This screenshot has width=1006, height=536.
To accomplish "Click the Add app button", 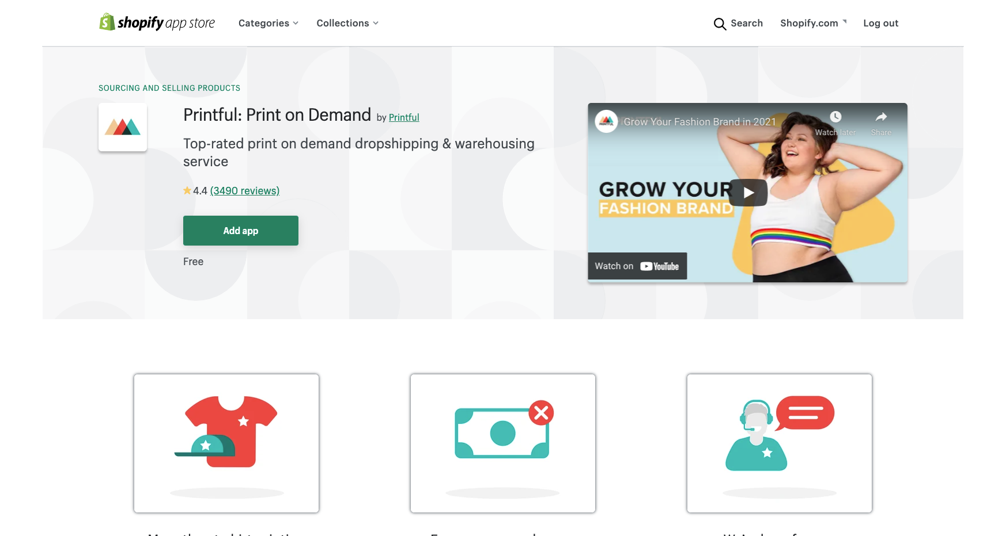I will click(241, 231).
